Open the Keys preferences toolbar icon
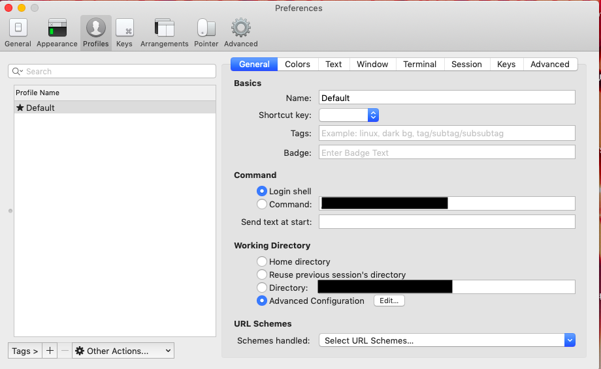This screenshot has width=601, height=369. click(x=124, y=33)
